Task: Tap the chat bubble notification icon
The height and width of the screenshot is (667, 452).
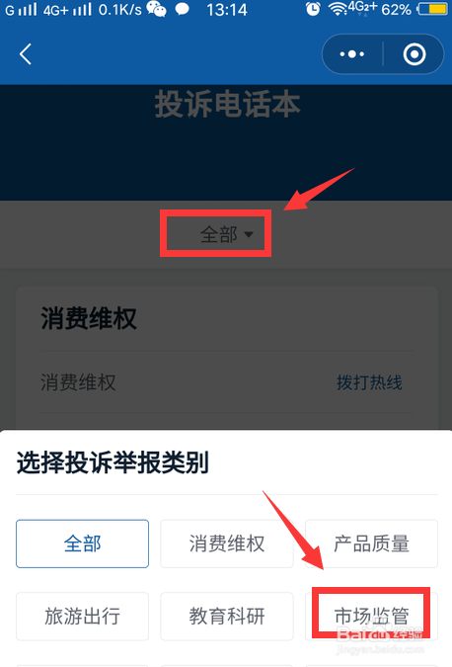Action: click(183, 9)
